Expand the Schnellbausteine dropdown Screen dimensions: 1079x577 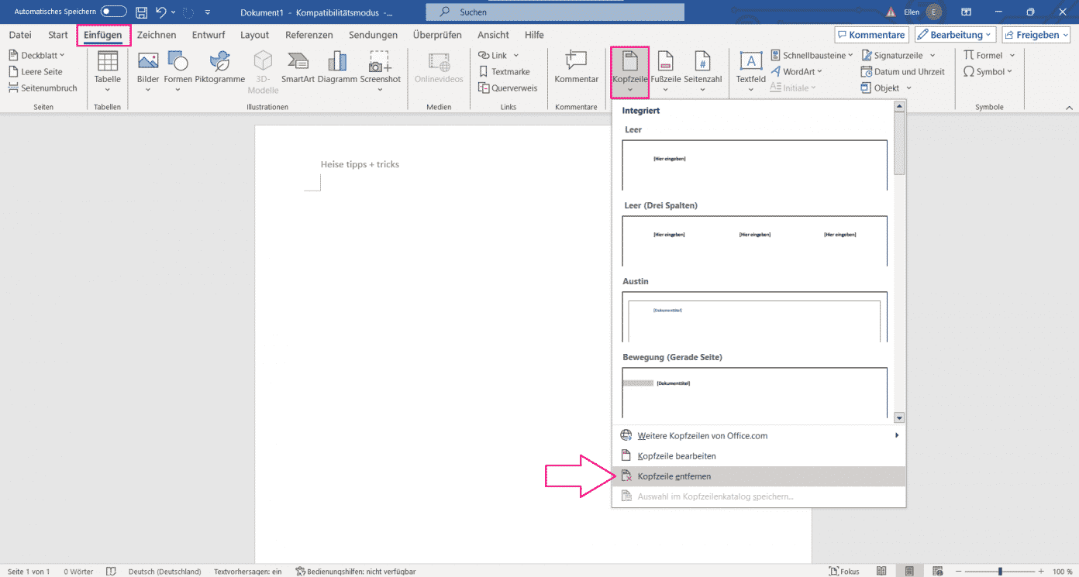coord(812,56)
